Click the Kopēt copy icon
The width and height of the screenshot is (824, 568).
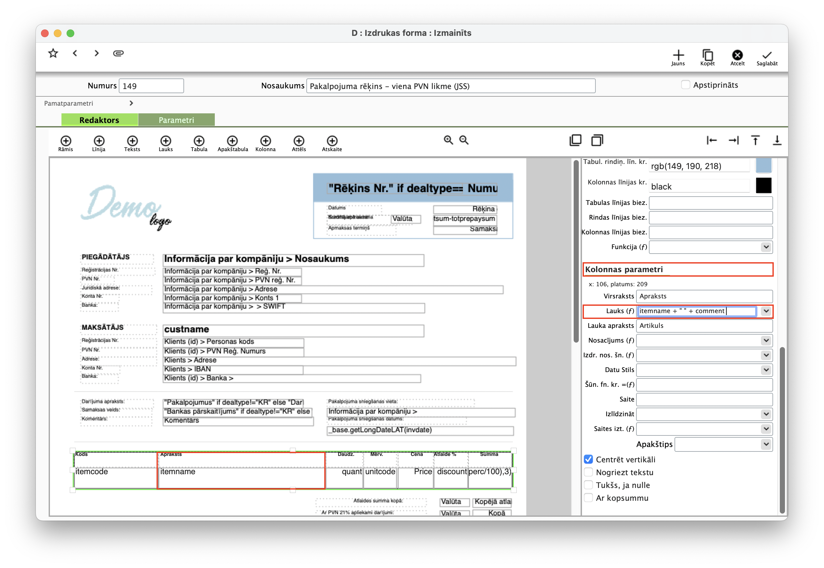[707, 58]
